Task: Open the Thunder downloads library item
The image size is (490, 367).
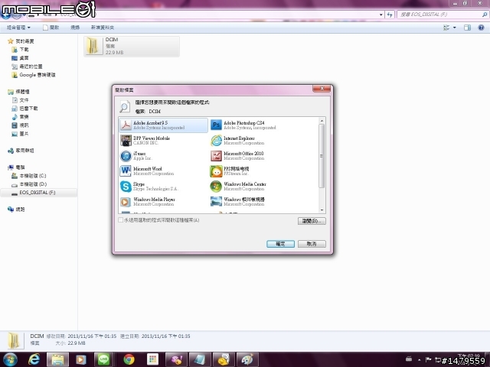Action: [24, 109]
